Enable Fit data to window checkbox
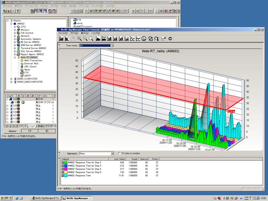The width and height of the screenshot is (268, 201). 120,153
